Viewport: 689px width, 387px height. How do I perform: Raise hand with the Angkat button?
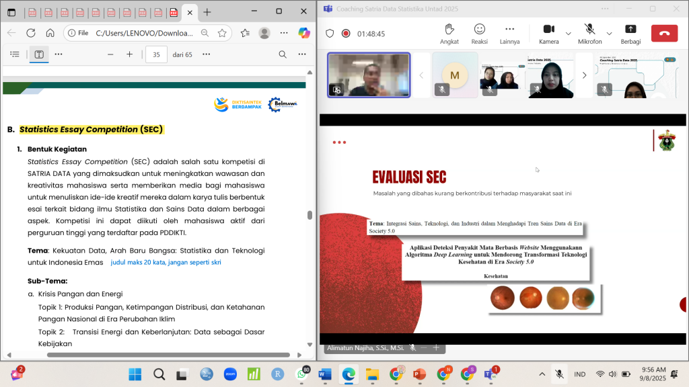(x=449, y=33)
